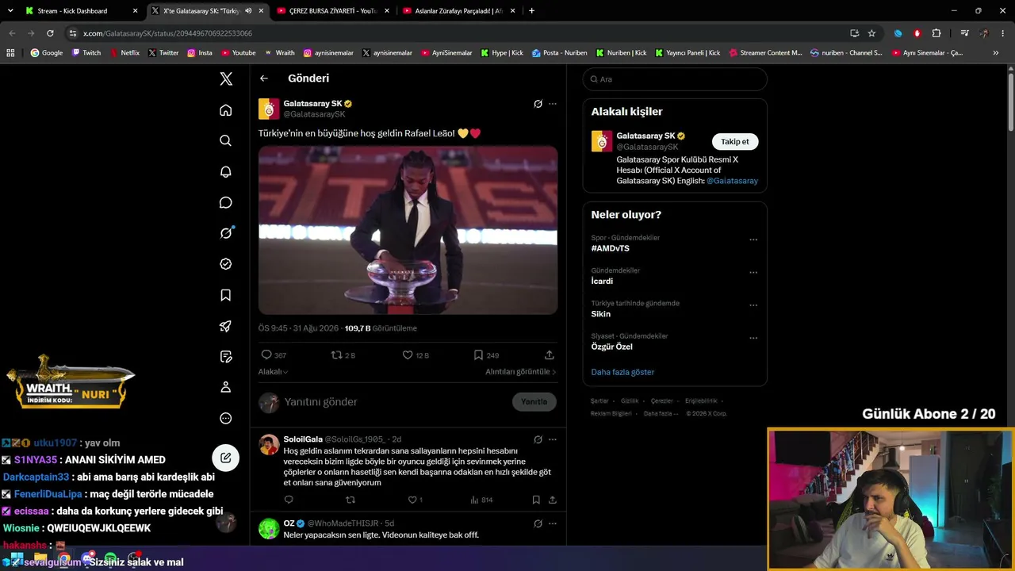Open Grok from the X sidebar
1015x571 pixels.
(x=226, y=233)
